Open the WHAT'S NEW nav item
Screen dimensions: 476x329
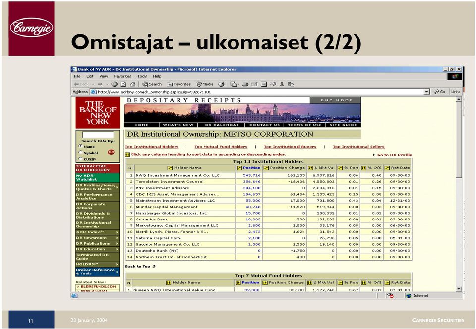pyautogui.click(x=178, y=125)
